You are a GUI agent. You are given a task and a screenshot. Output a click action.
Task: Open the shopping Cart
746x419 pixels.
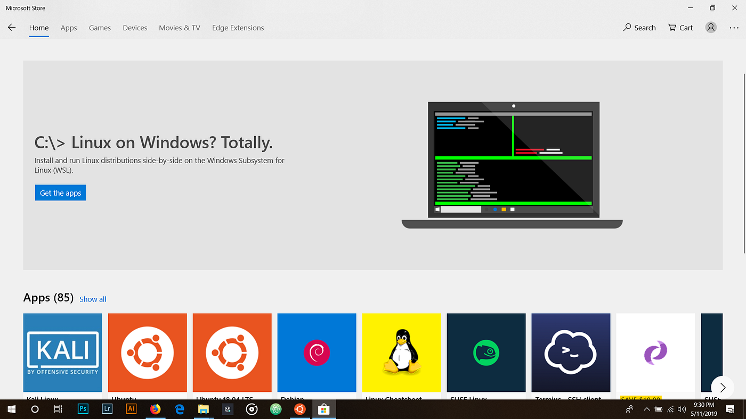(680, 28)
